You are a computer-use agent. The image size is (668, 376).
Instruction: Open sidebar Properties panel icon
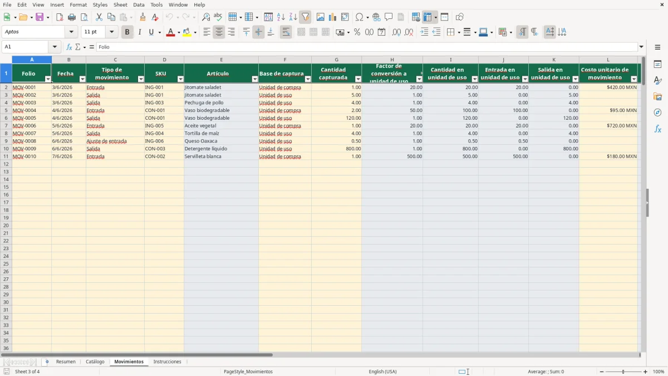point(657,65)
